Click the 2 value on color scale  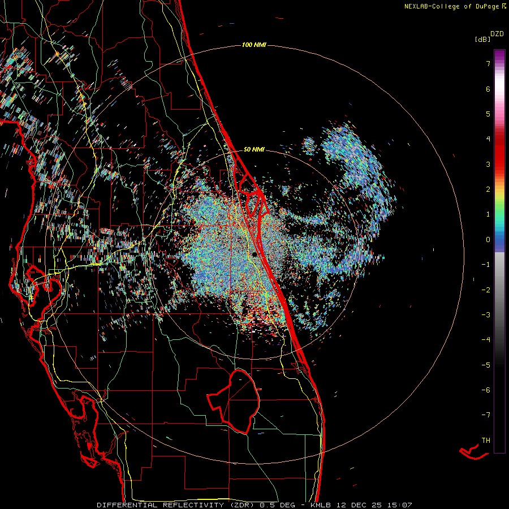tap(488, 189)
